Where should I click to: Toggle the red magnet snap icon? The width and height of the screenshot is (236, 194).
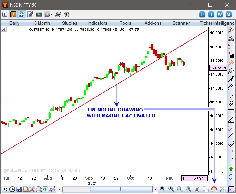coord(214,189)
